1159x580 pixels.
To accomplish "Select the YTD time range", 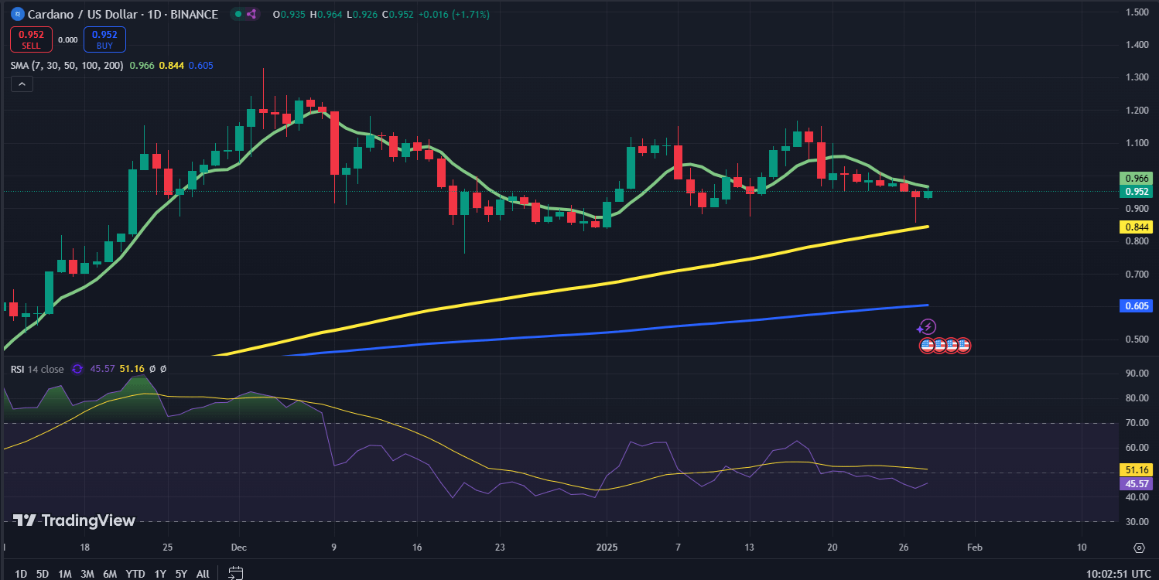I will (135, 574).
